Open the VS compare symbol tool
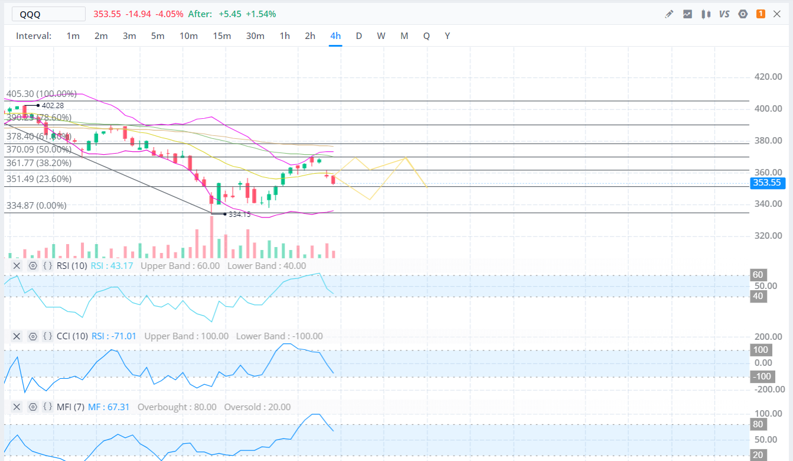The image size is (793, 461). pos(725,14)
